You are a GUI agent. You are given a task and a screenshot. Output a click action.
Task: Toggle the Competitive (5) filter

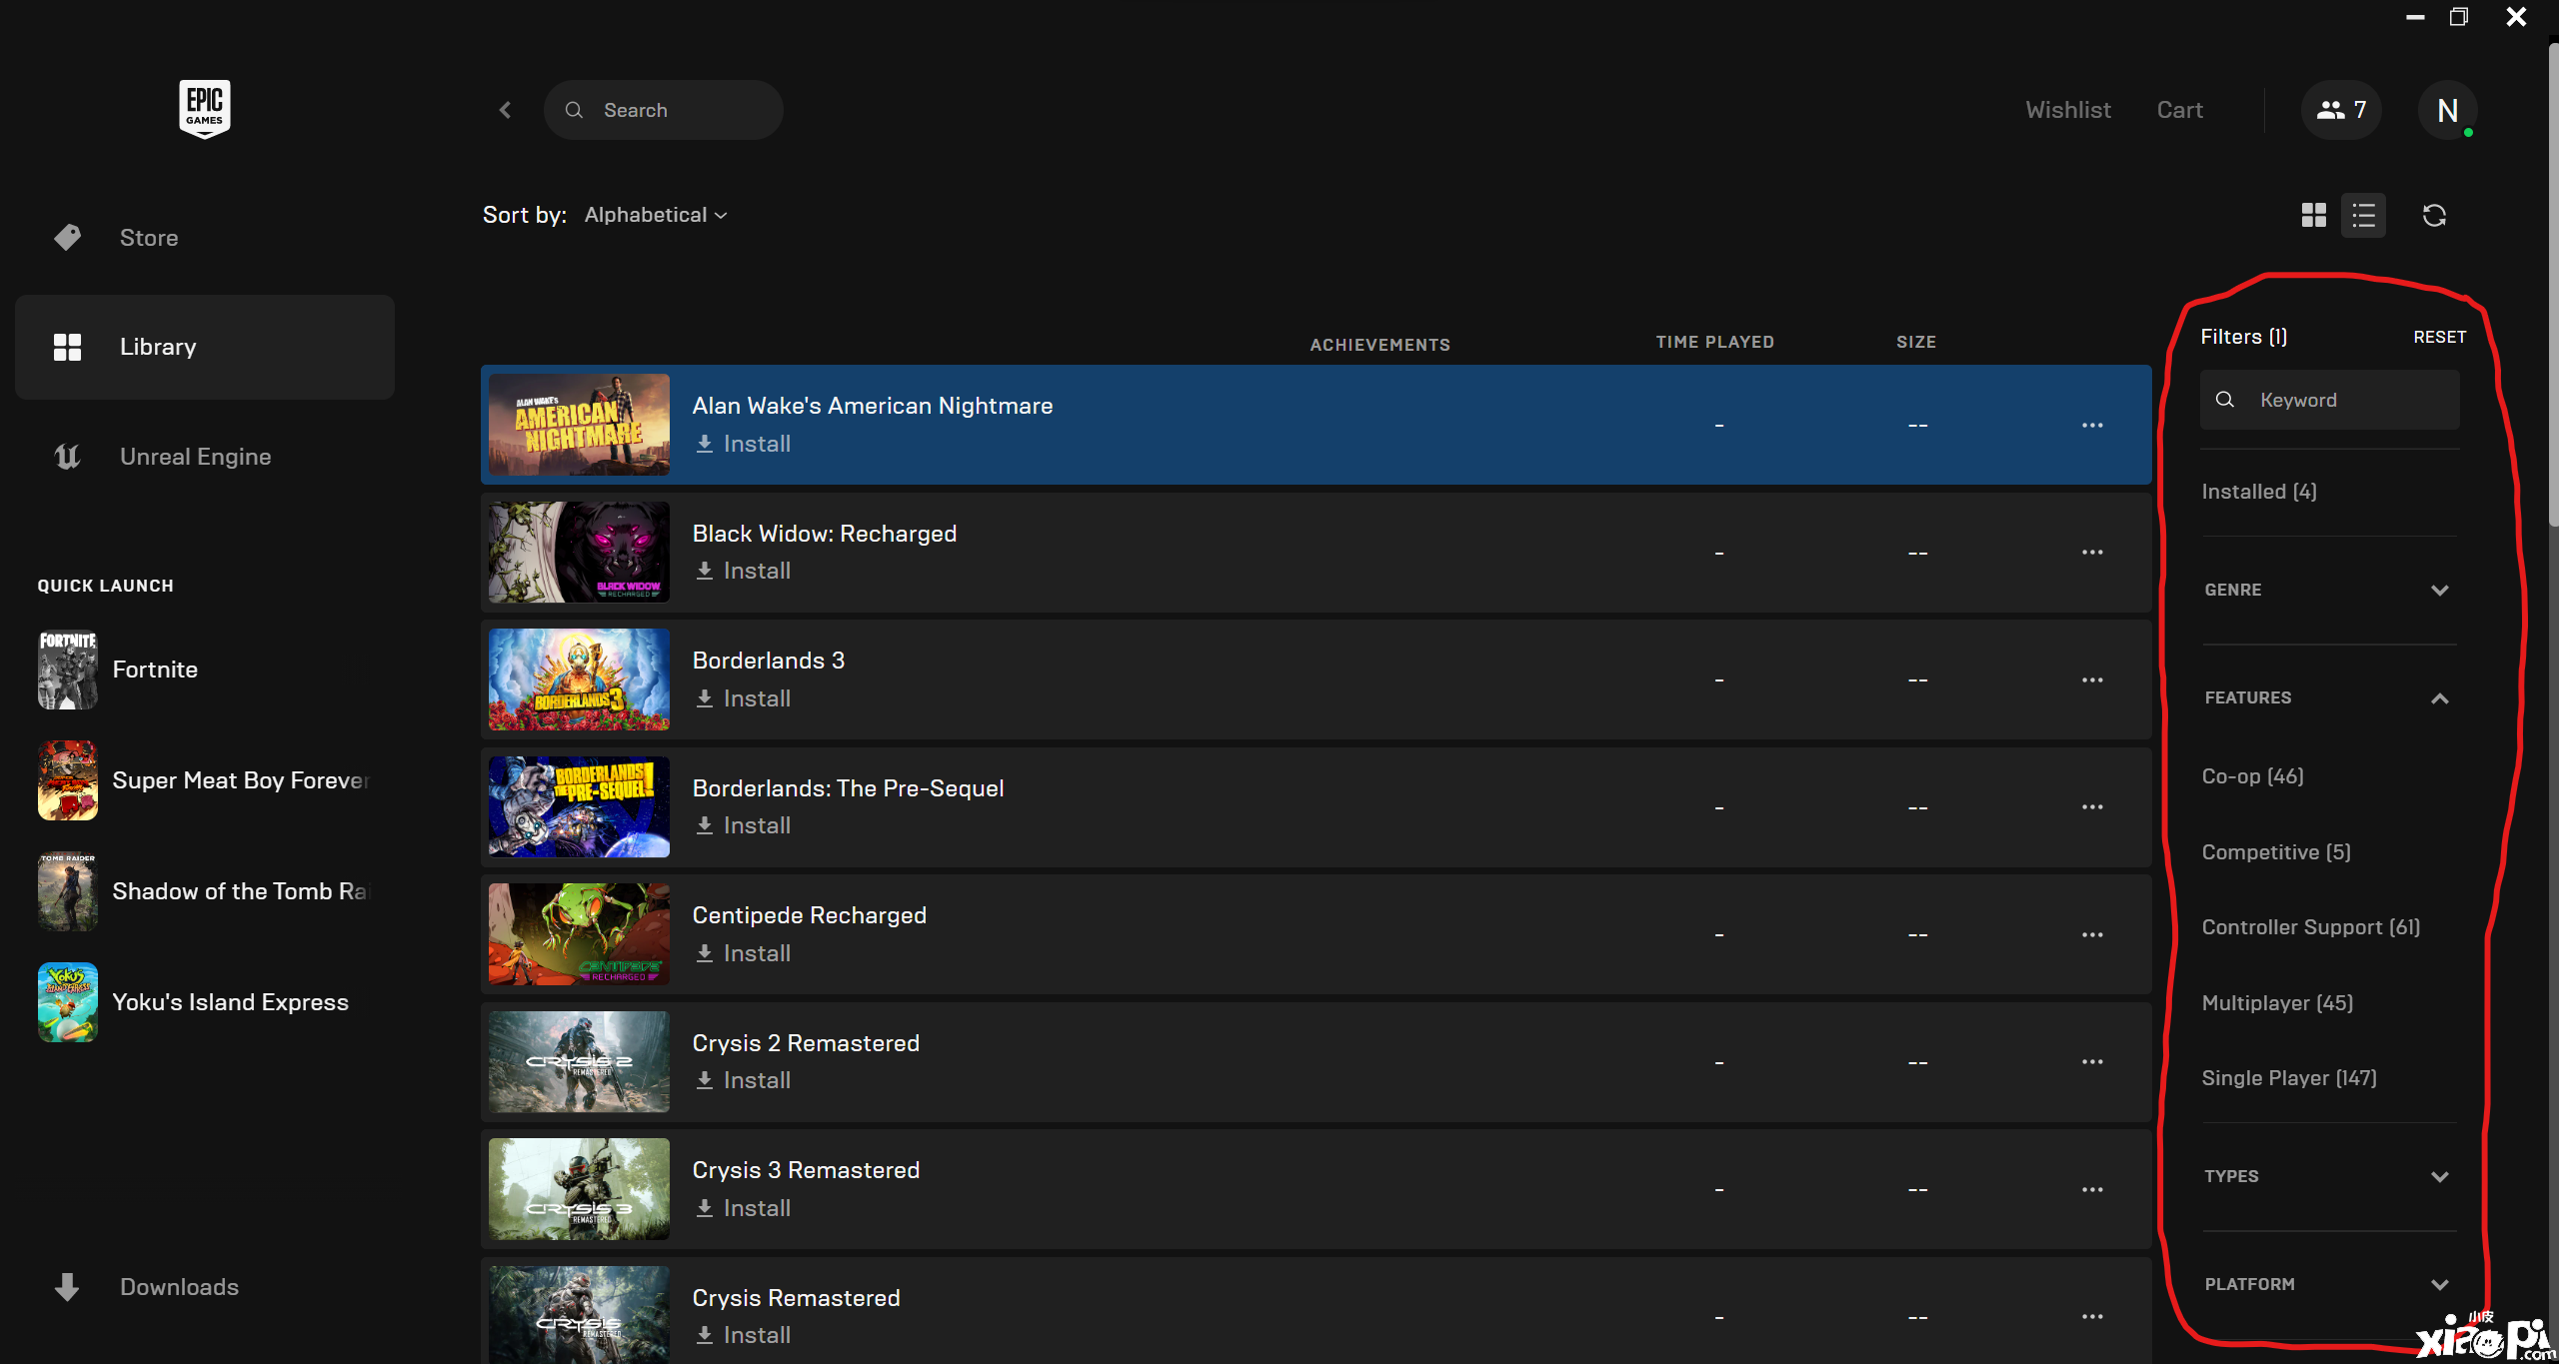2276,852
